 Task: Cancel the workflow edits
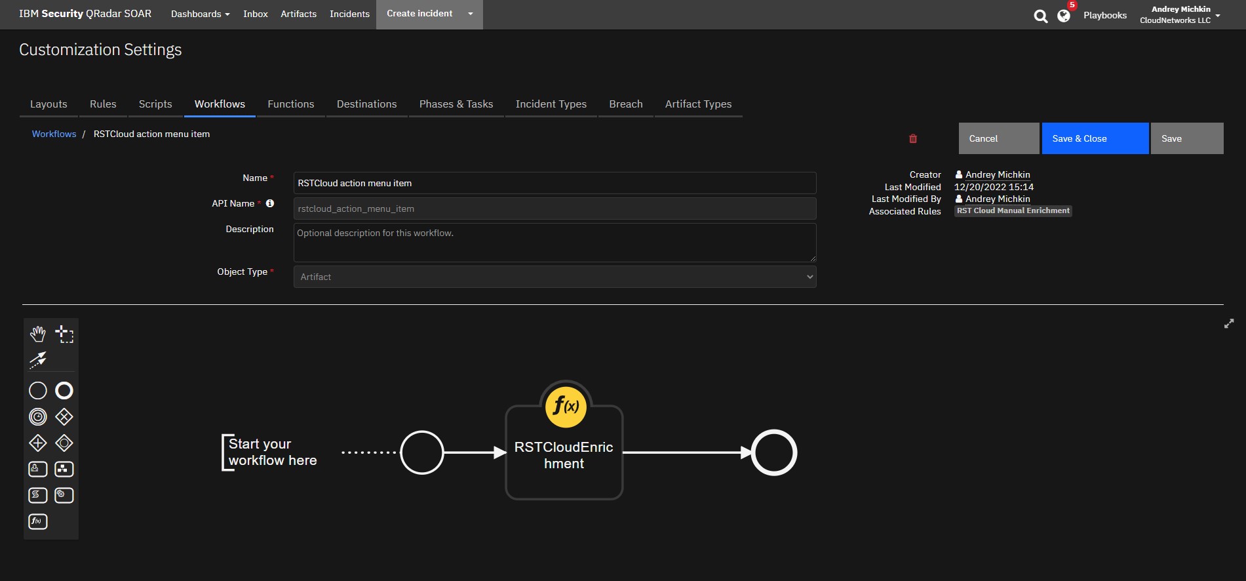tap(999, 138)
